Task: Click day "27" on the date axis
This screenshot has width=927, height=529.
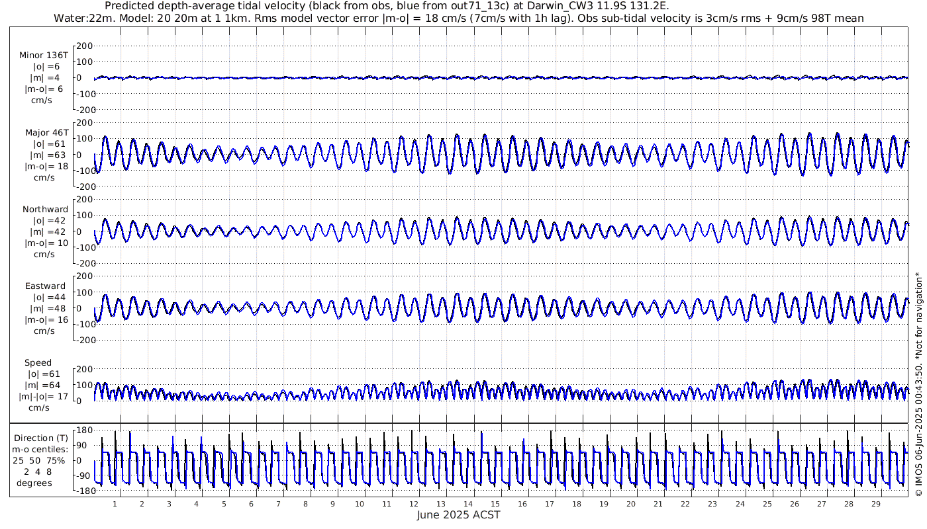Action: 821,504
